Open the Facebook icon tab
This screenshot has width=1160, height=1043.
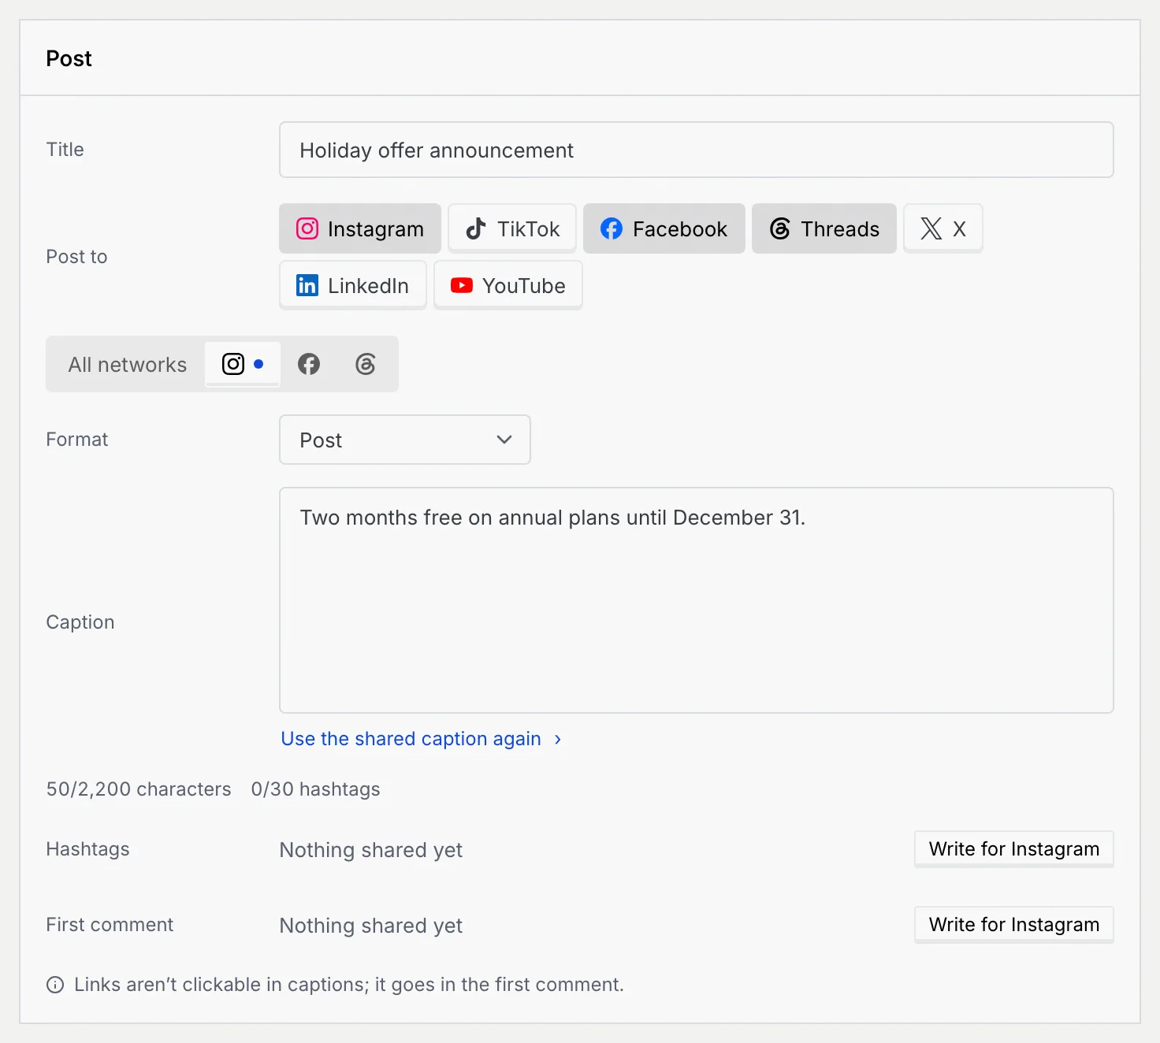[309, 364]
